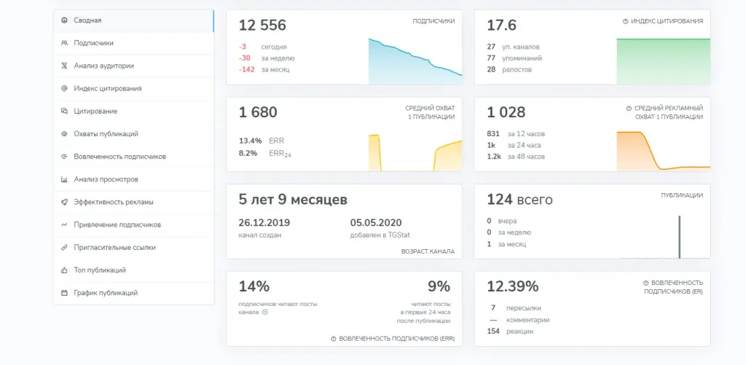This screenshot has width=746, height=365.
Task: Click help icon next to СРЕДНИЙ РЕКЛАМНЫЙ ОХВАТ
Action: pos(629,109)
